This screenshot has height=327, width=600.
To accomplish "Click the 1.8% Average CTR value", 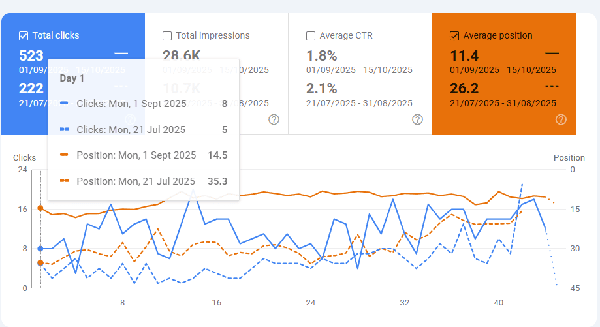I will 322,55.
